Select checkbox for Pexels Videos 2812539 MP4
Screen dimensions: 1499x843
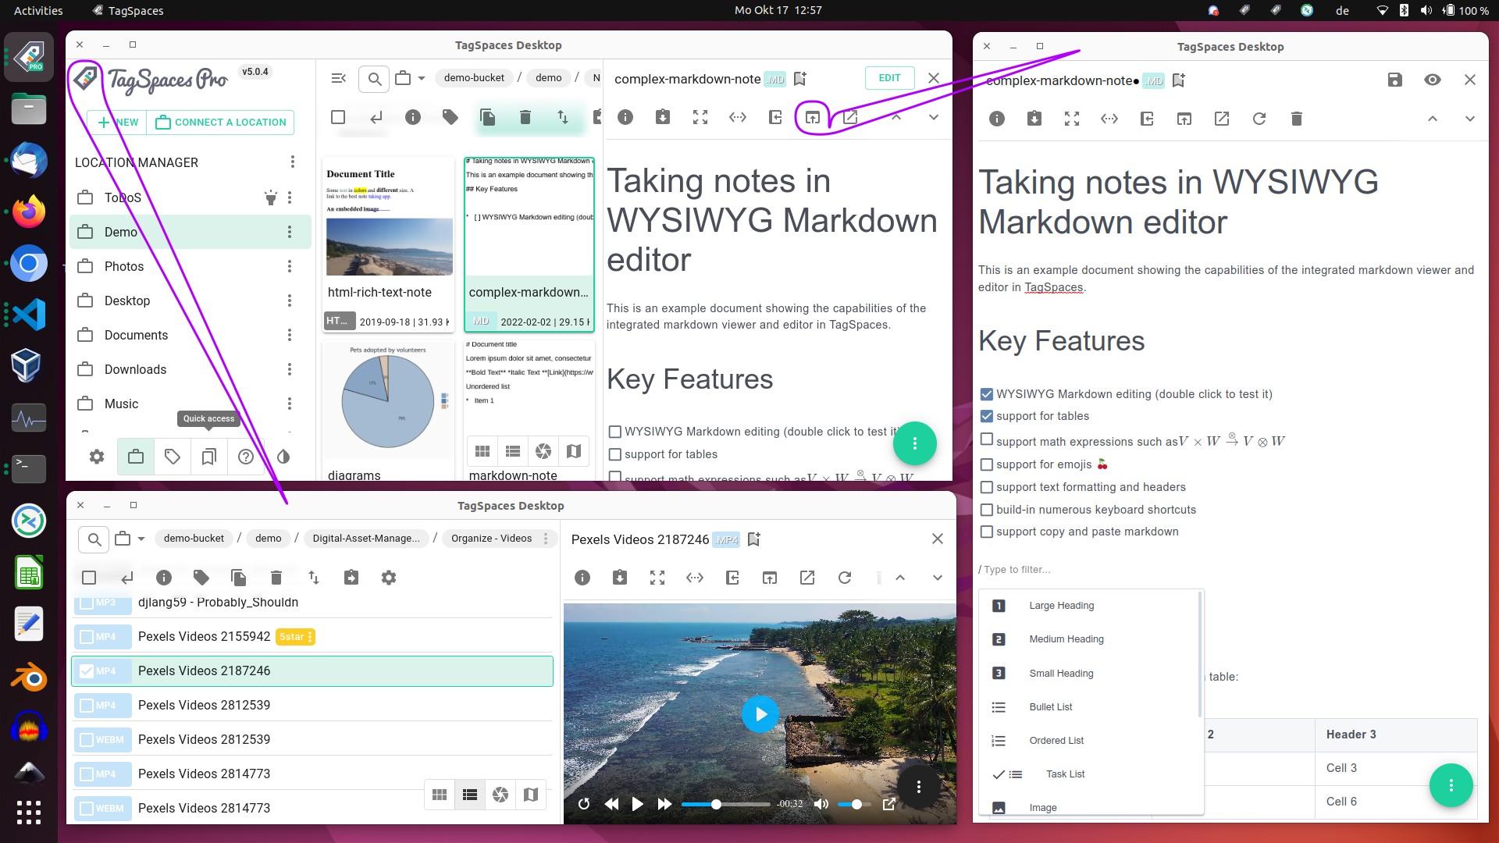(87, 706)
